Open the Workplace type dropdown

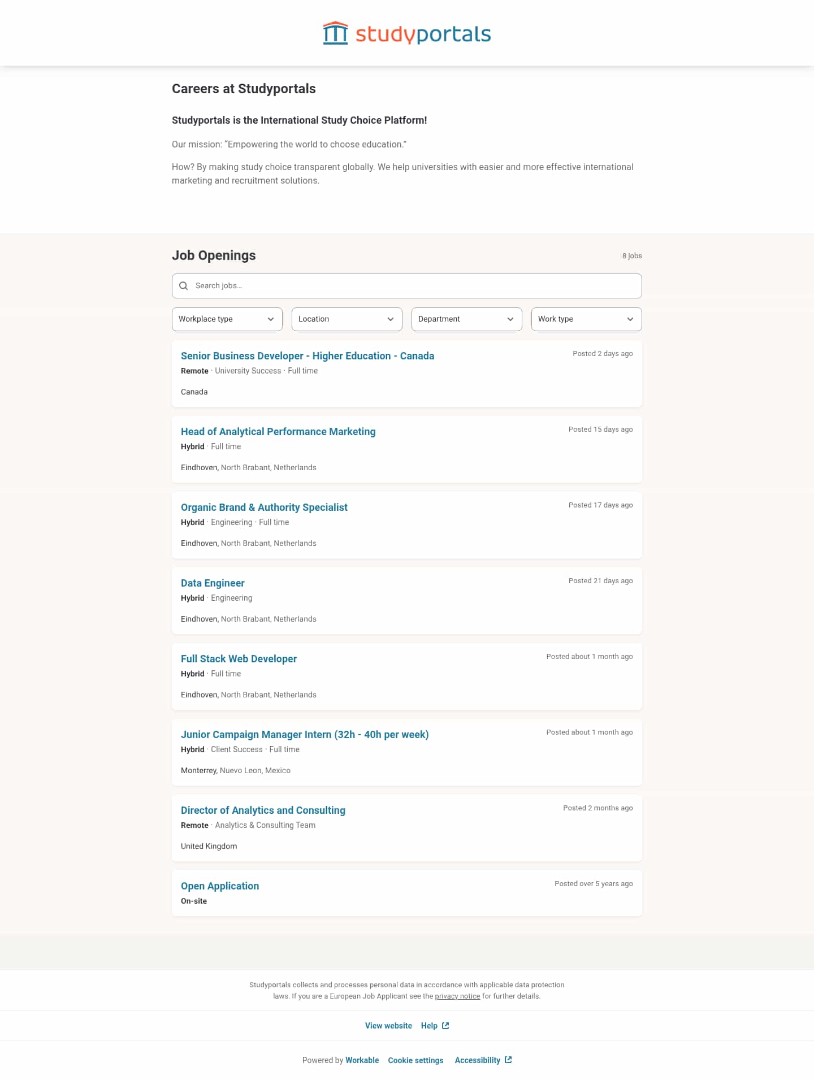tap(227, 319)
